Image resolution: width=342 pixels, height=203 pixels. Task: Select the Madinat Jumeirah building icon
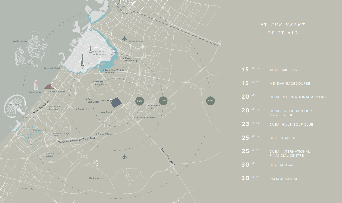[50, 87]
